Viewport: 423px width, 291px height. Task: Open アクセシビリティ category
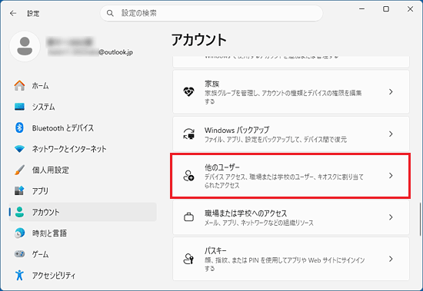[82, 275]
